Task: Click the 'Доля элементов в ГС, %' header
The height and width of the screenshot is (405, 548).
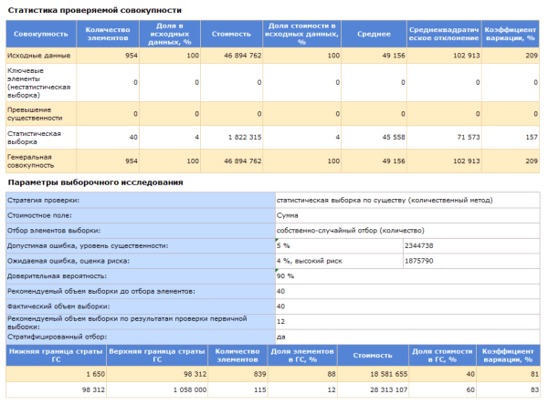Action: coord(302,355)
